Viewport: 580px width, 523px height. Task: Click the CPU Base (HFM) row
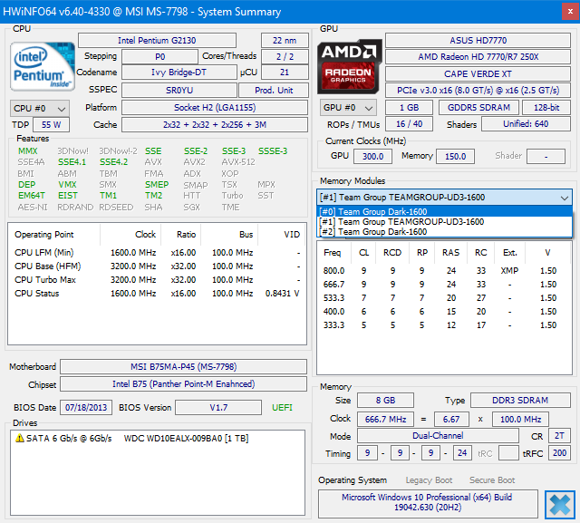(157, 266)
